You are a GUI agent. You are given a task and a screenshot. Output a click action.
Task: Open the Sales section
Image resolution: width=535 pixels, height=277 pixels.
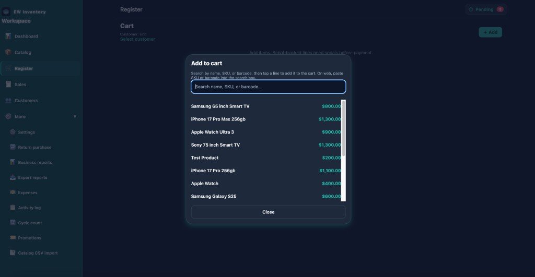(x=41, y=84)
